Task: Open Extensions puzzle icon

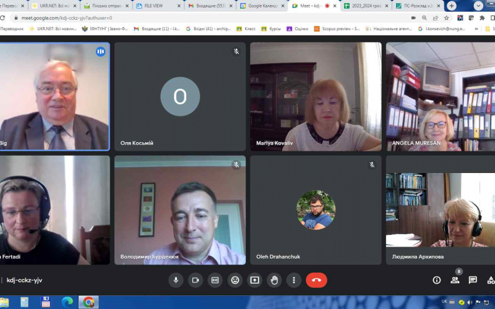Action: [x=482, y=18]
